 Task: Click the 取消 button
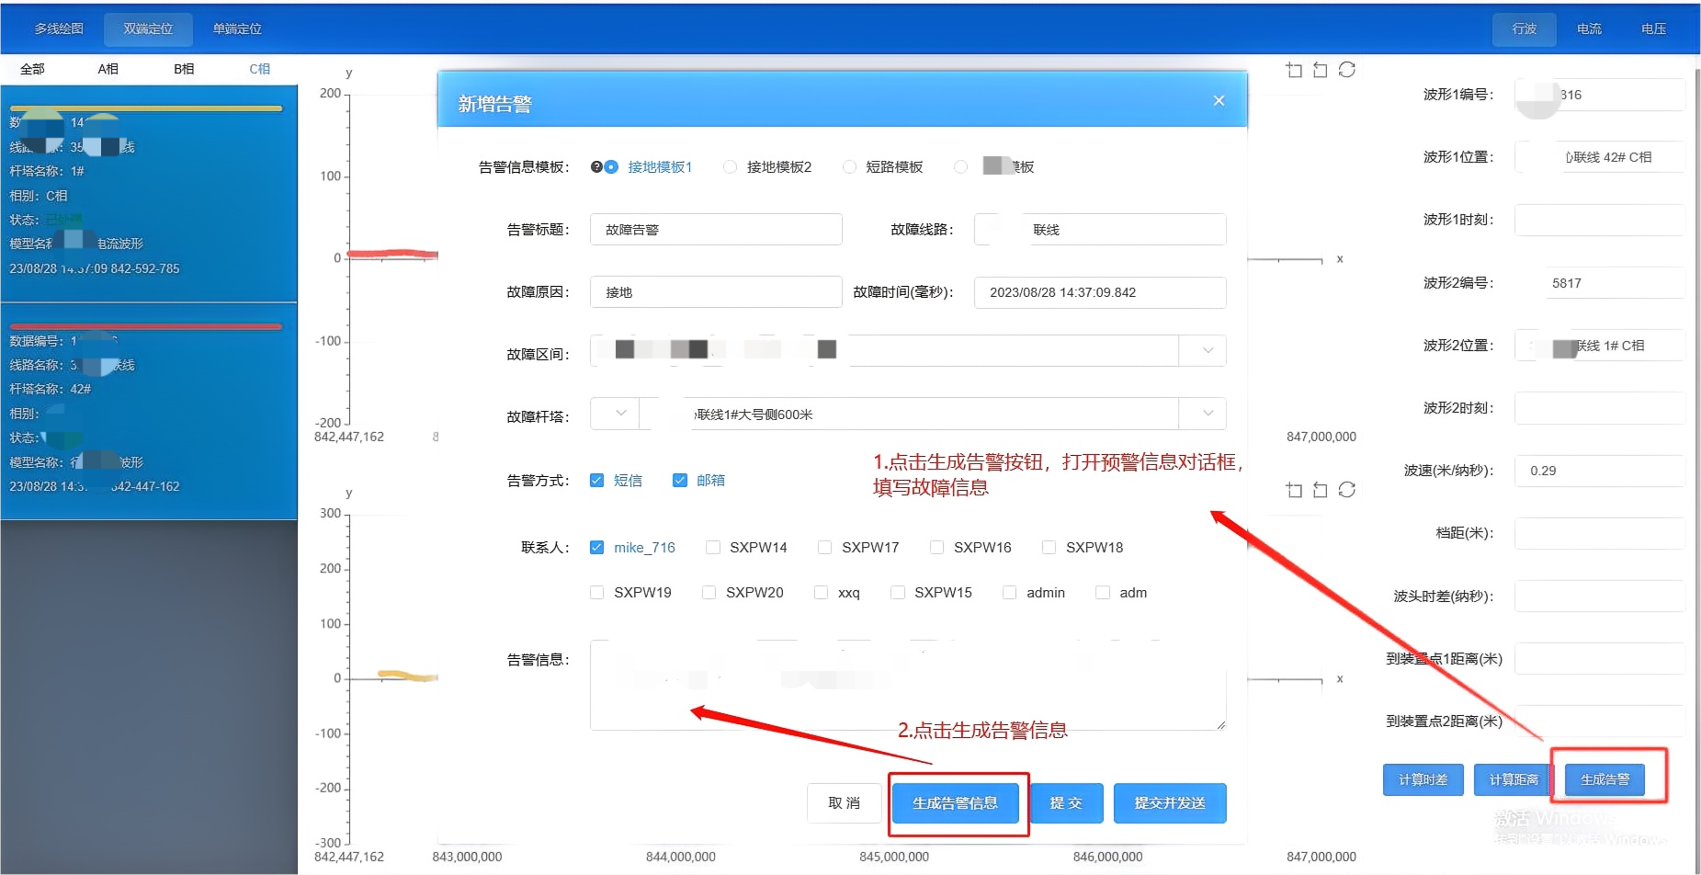844,803
